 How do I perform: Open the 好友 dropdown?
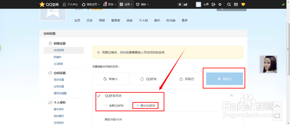(110, 4)
